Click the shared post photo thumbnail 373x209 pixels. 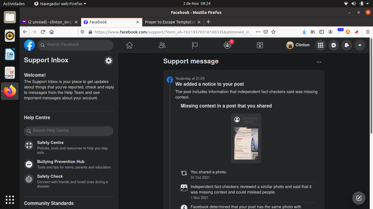246,143
